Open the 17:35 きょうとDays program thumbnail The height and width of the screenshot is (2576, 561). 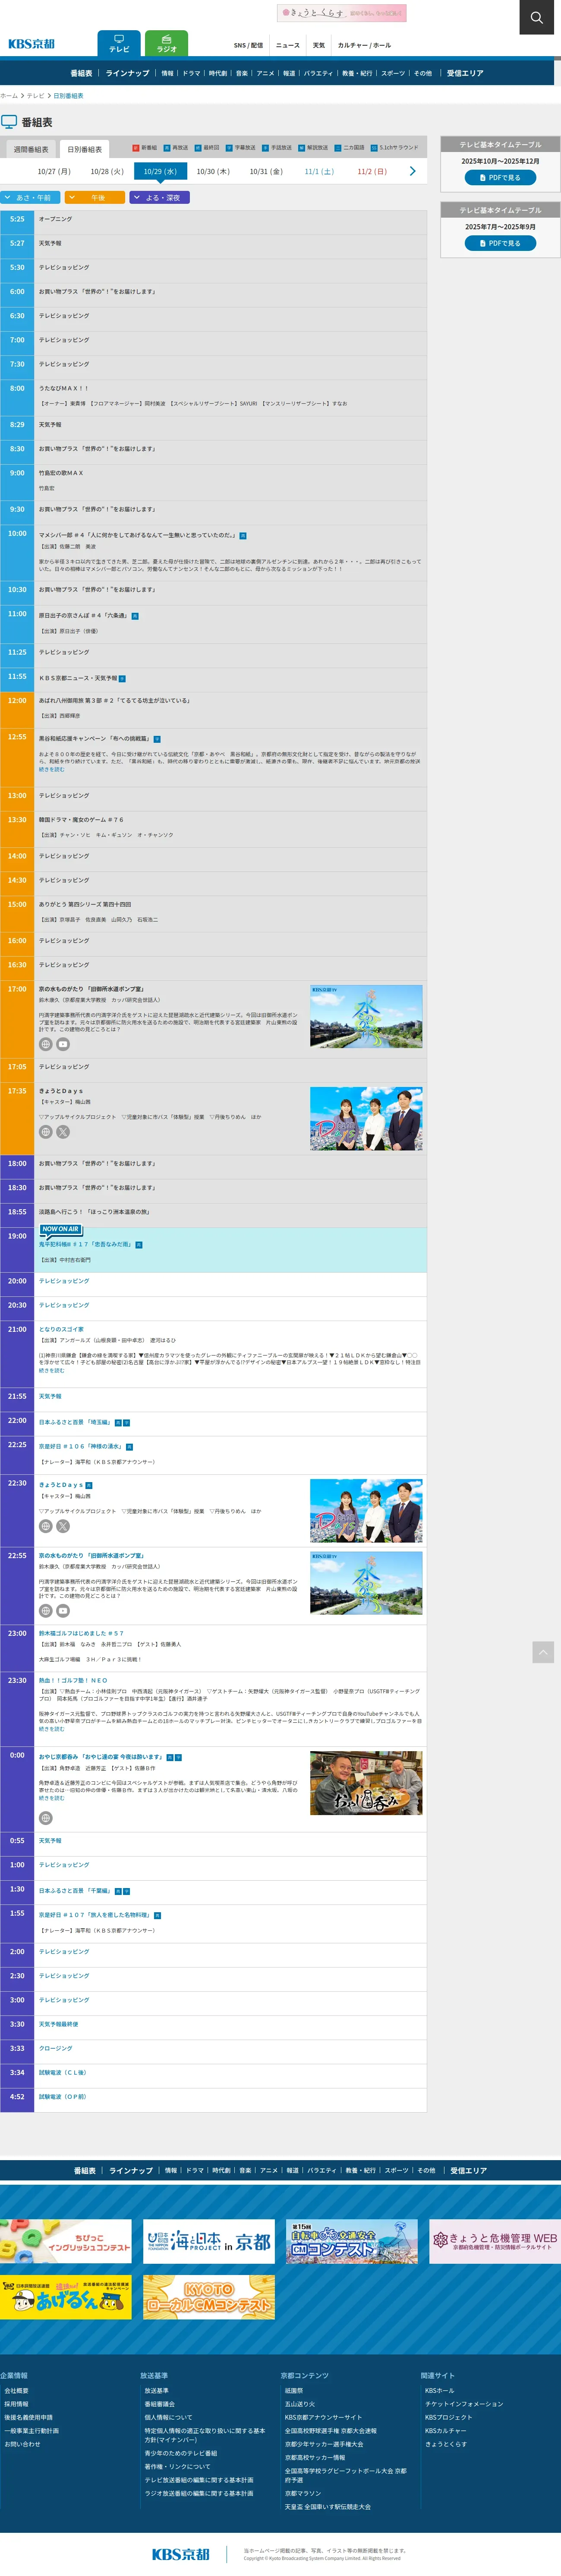tap(366, 1118)
